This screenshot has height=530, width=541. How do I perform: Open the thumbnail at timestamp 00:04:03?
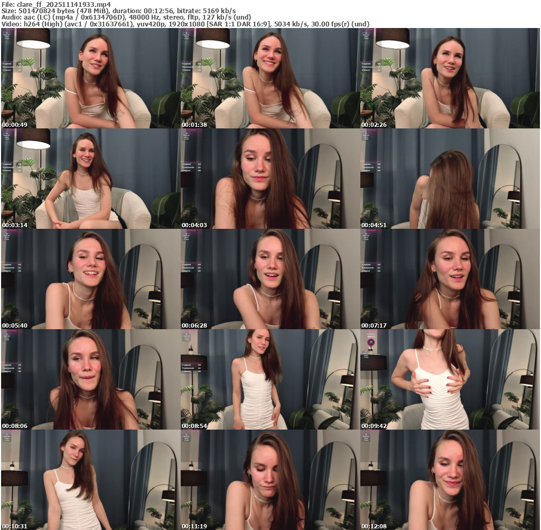pyautogui.click(x=270, y=179)
